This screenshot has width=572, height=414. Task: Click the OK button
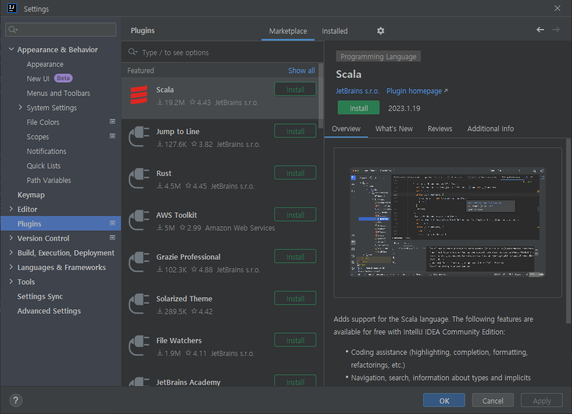click(x=444, y=401)
